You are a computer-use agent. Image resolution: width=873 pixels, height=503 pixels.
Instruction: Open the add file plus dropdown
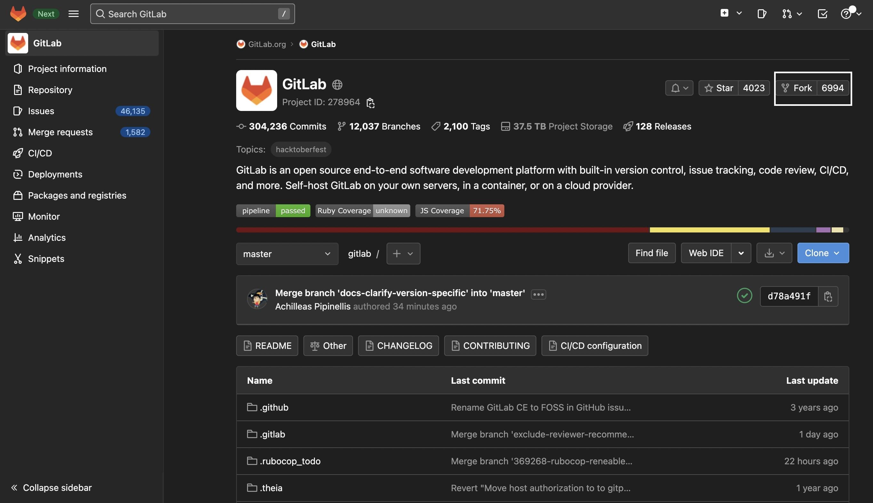(x=403, y=254)
